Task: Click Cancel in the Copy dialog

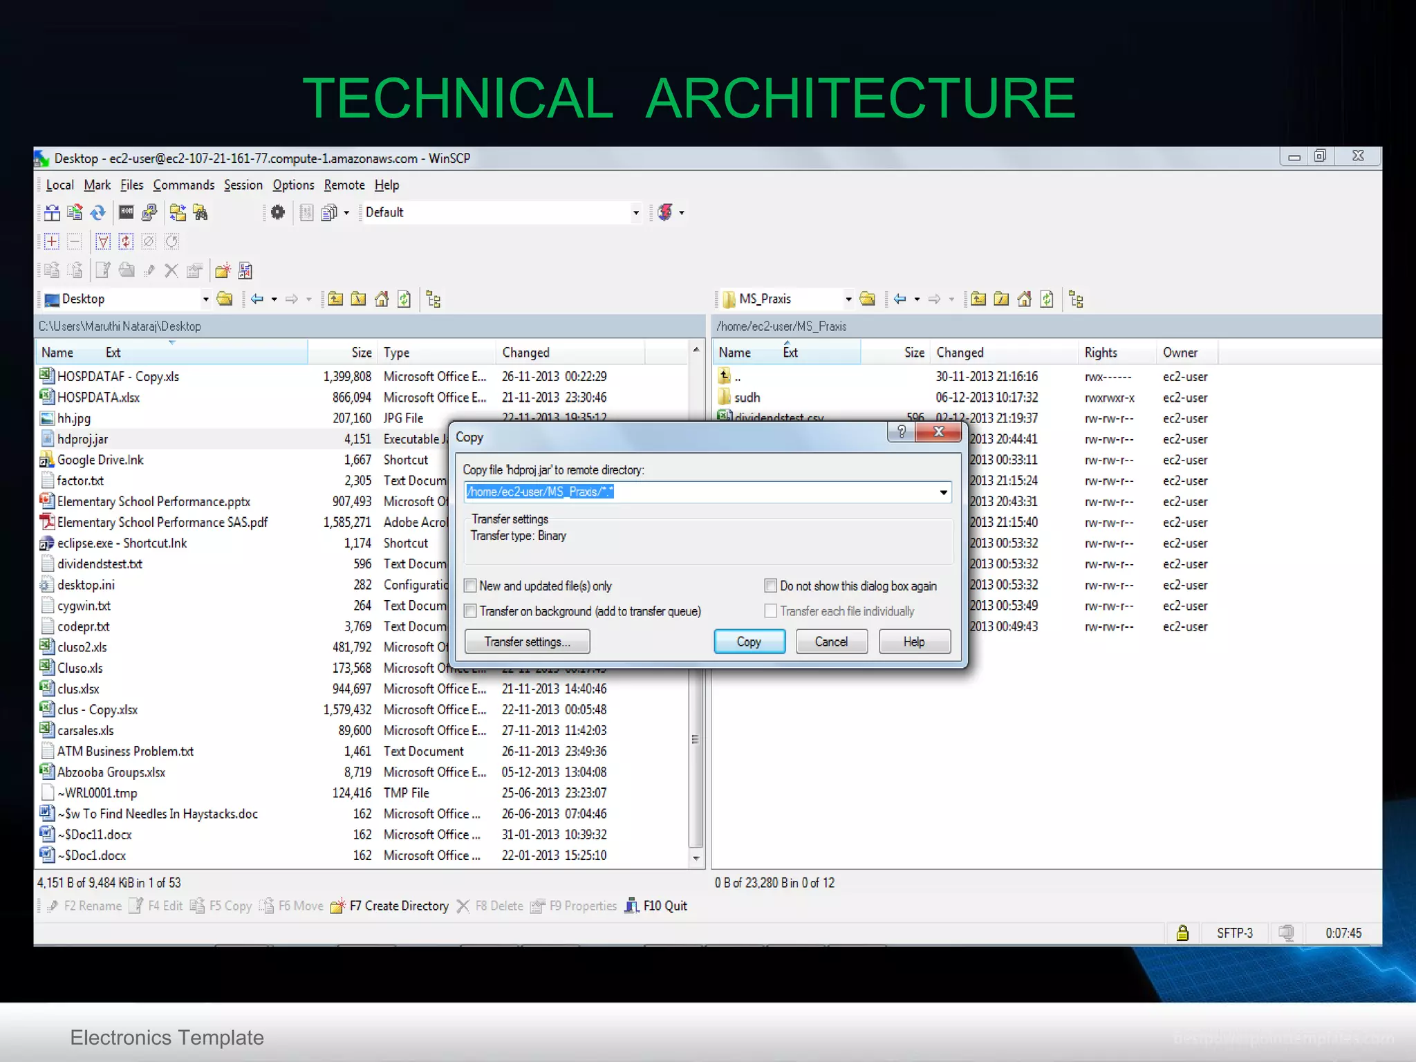Action: (x=832, y=642)
